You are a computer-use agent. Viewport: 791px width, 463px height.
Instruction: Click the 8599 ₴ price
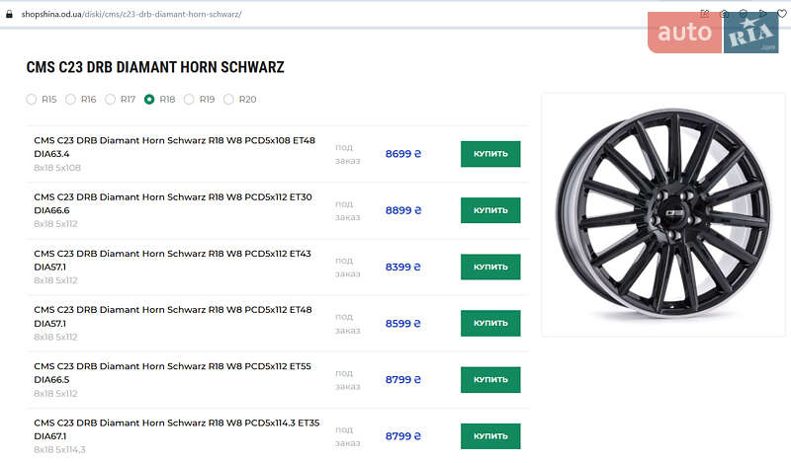click(403, 324)
